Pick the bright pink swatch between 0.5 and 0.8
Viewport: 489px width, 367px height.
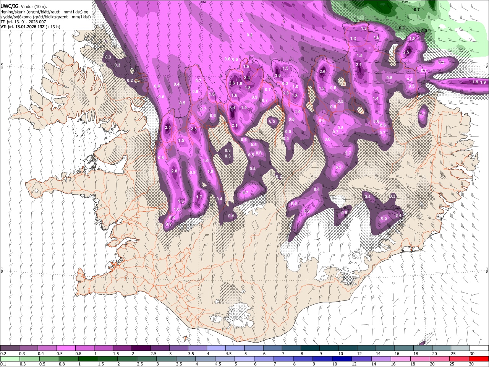click(66, 348)
